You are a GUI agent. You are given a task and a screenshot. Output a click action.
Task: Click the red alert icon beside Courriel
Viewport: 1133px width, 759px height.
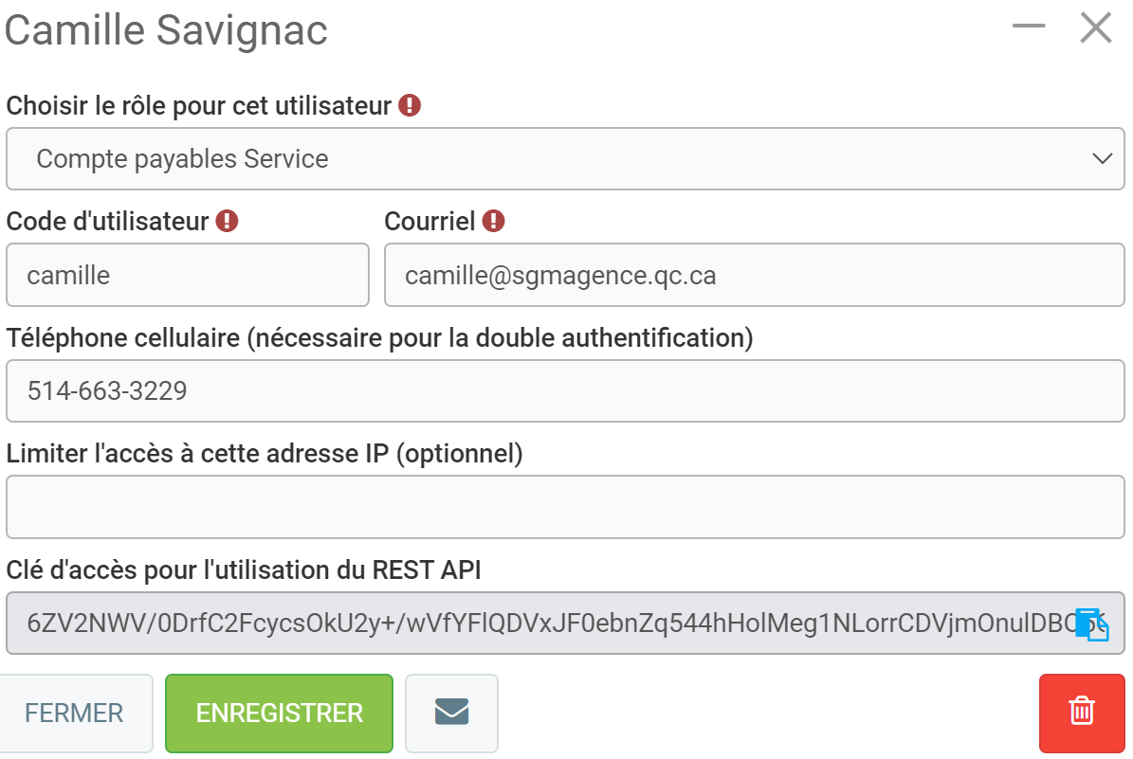point(493,222)
